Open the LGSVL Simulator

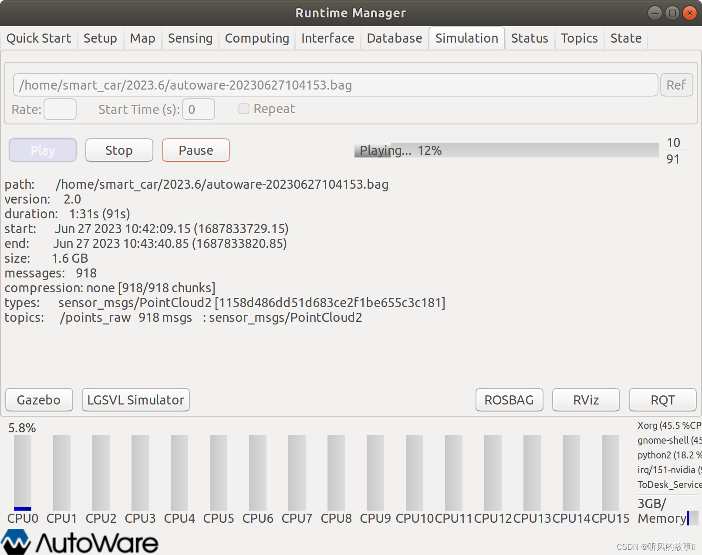(135, 400)
